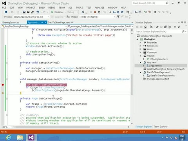Collapse the manager_DataRequested method outlining box
This screenshot has width=188, height=141.
pos(7,79)
